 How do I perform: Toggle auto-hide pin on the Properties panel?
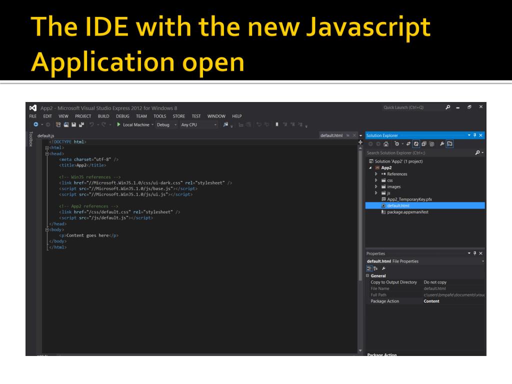[x=475, y=253]
